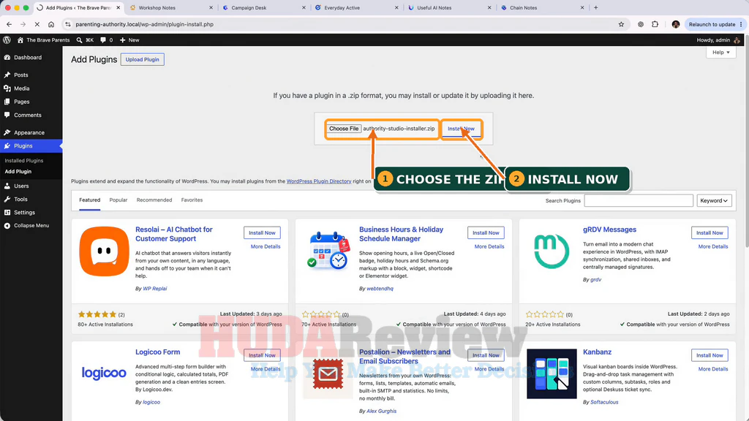This screenshot has width=749, height=421.
Task: Open the Logicoo Form plugin title
Action: click(158, 352)
